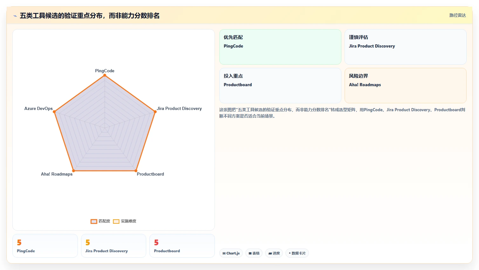Screen dimensions: 479x270
Task: Click the icon in the Chart.js chip
Action: [x=224, y=254]
